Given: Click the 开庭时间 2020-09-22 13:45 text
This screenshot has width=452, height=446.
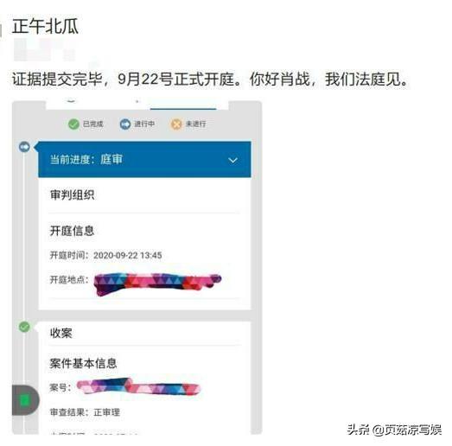Looking at the screenshot, I should click(105, 256).
